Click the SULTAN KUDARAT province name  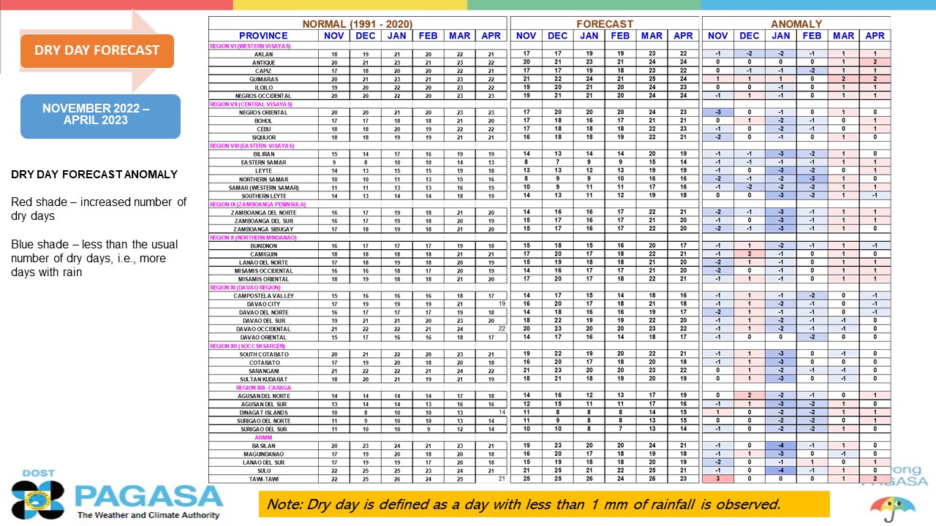264,379
